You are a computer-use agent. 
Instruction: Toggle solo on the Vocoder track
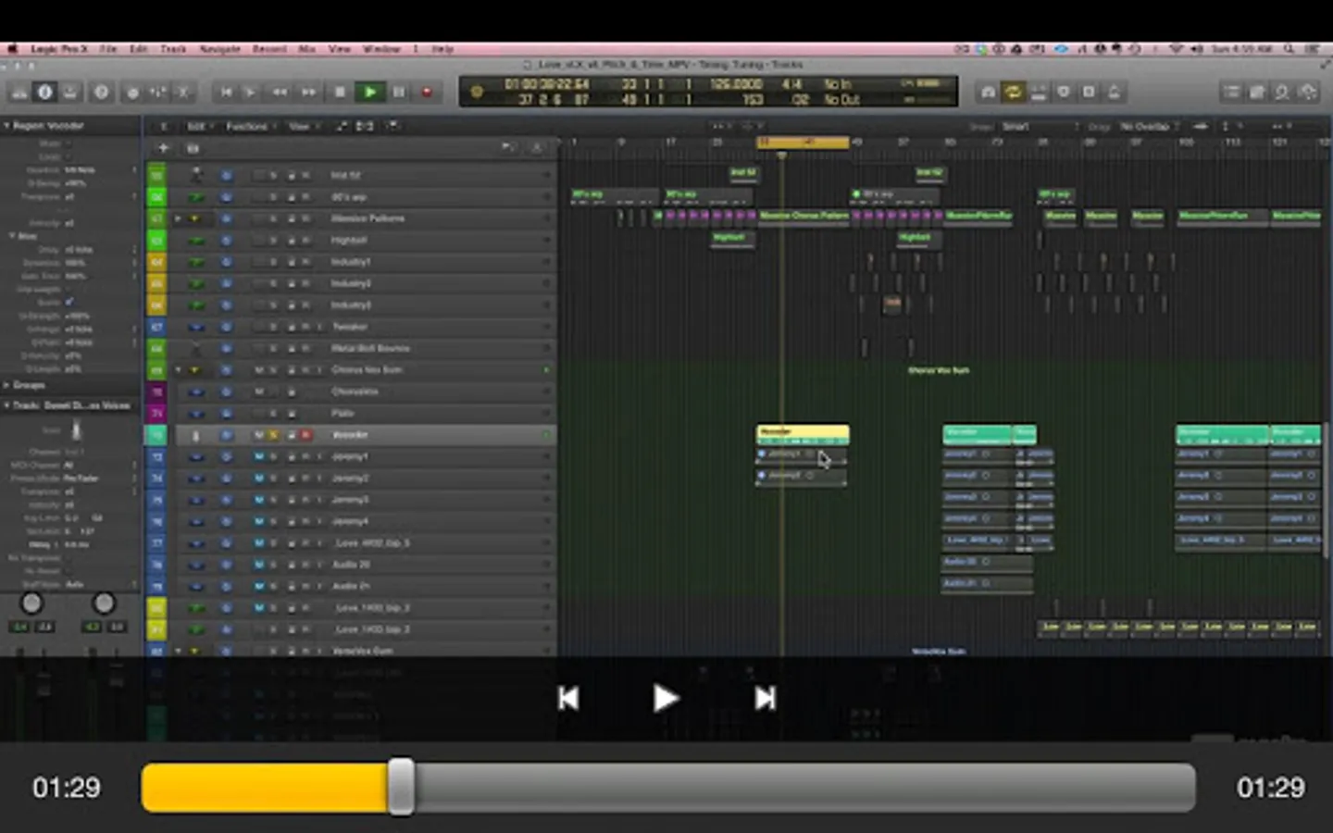[x=274, y=435]
